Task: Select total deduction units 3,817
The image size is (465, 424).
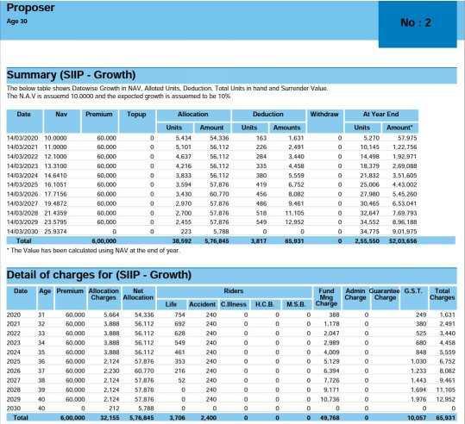Action: [259, 241]
